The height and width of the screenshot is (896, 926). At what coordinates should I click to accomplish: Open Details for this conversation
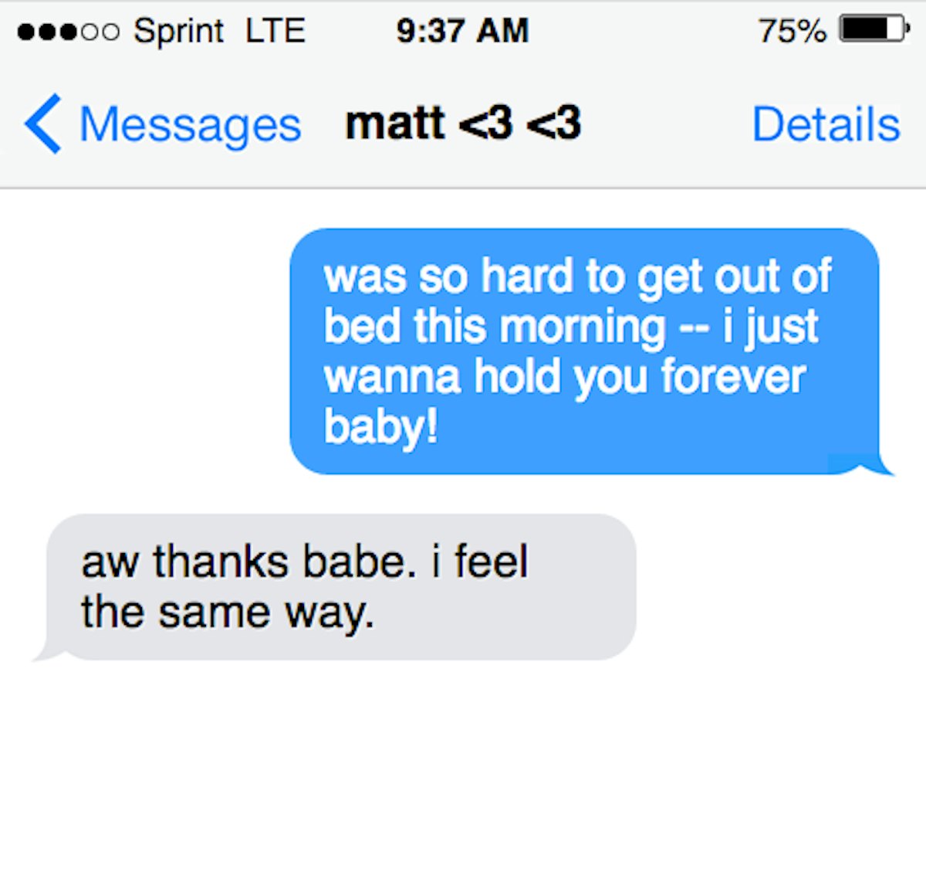(826, 124)
